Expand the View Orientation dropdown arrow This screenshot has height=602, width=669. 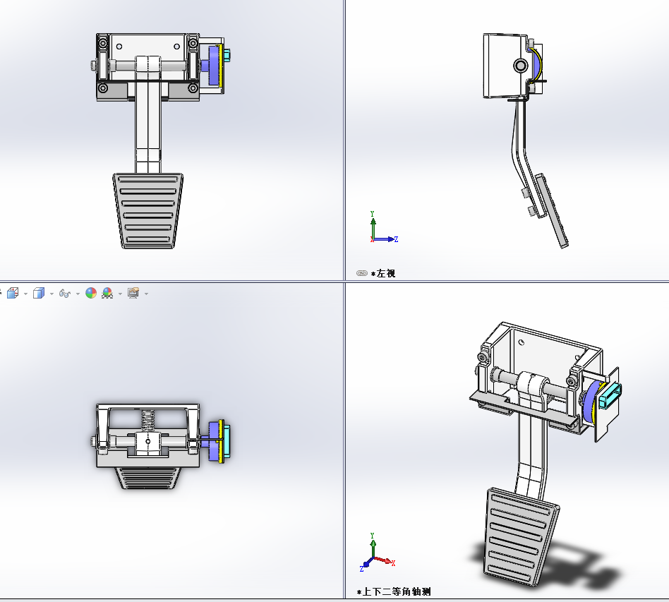25,294
